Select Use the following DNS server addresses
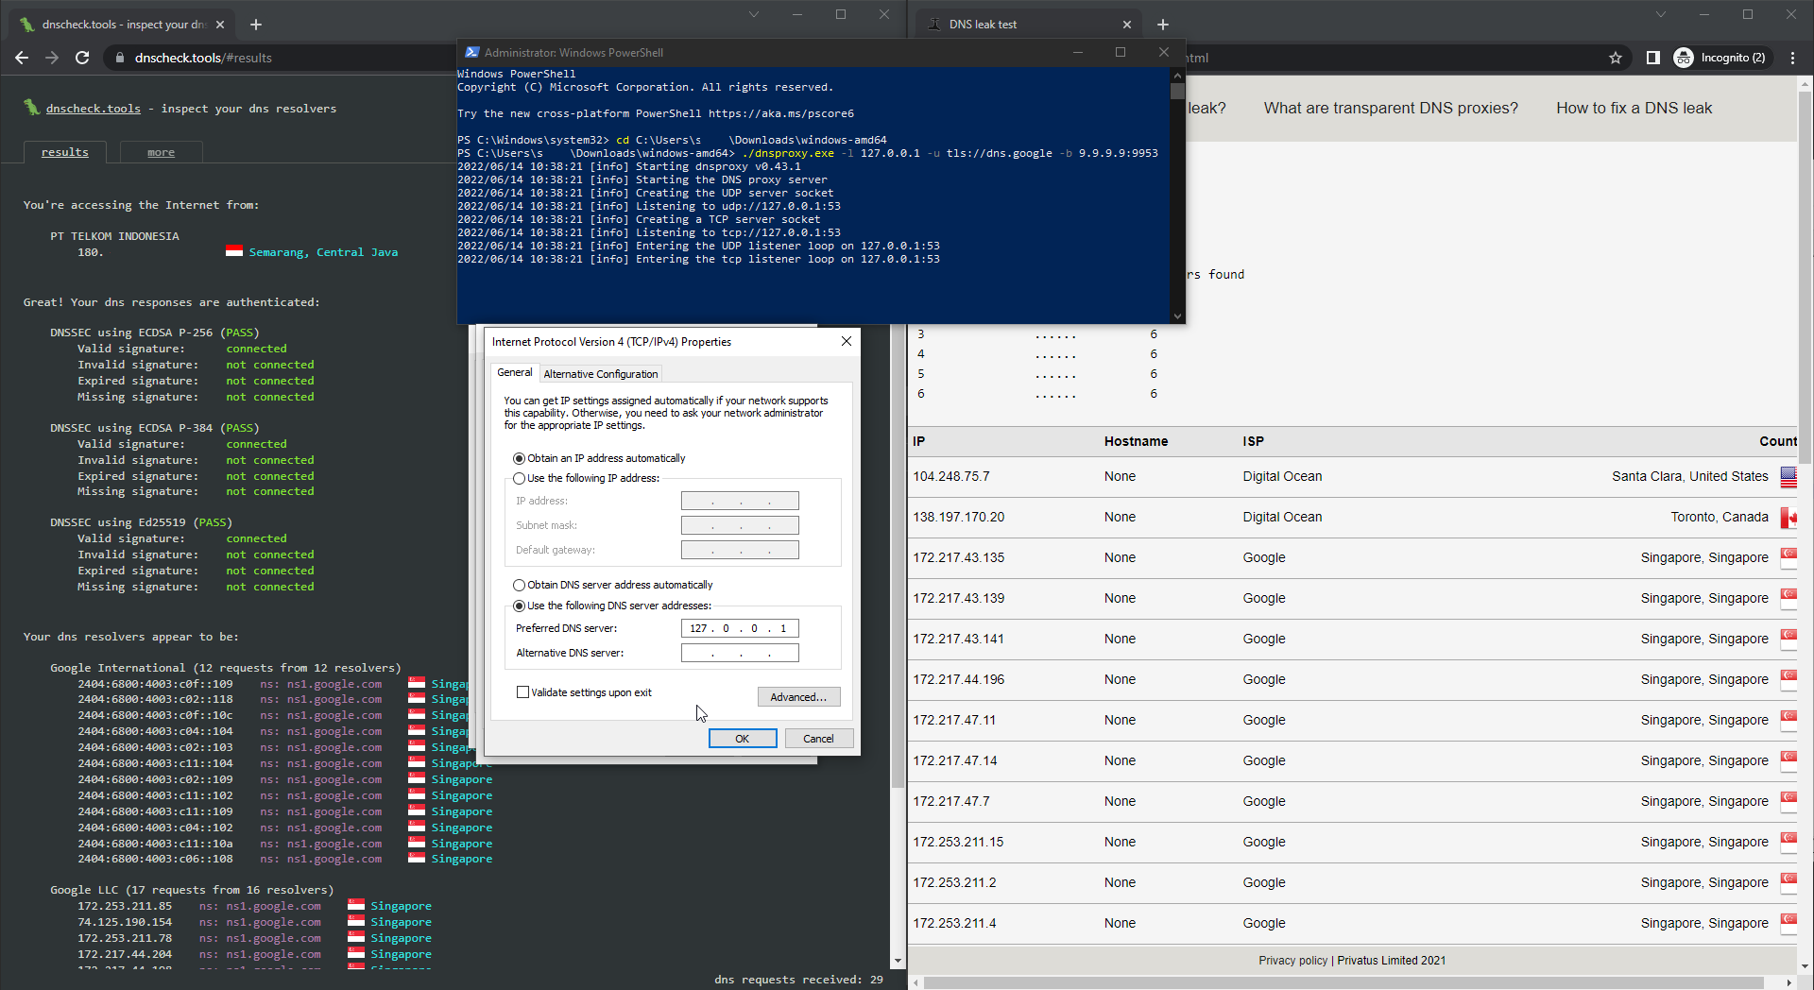Viewport: 1814px width, 990px height. coord(519,606)
